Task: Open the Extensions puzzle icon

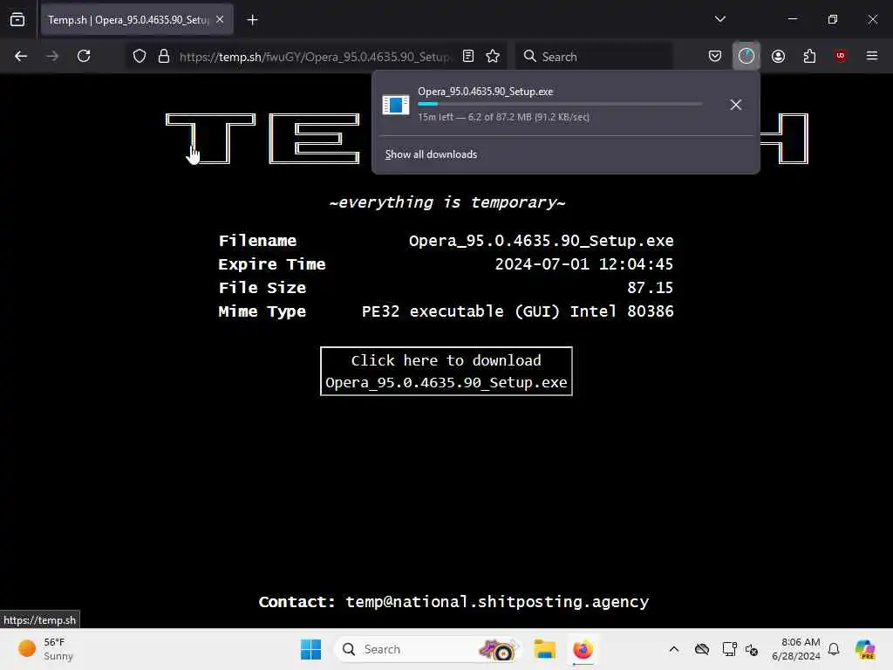Action: pyautogui.click(x=809, y=56)
